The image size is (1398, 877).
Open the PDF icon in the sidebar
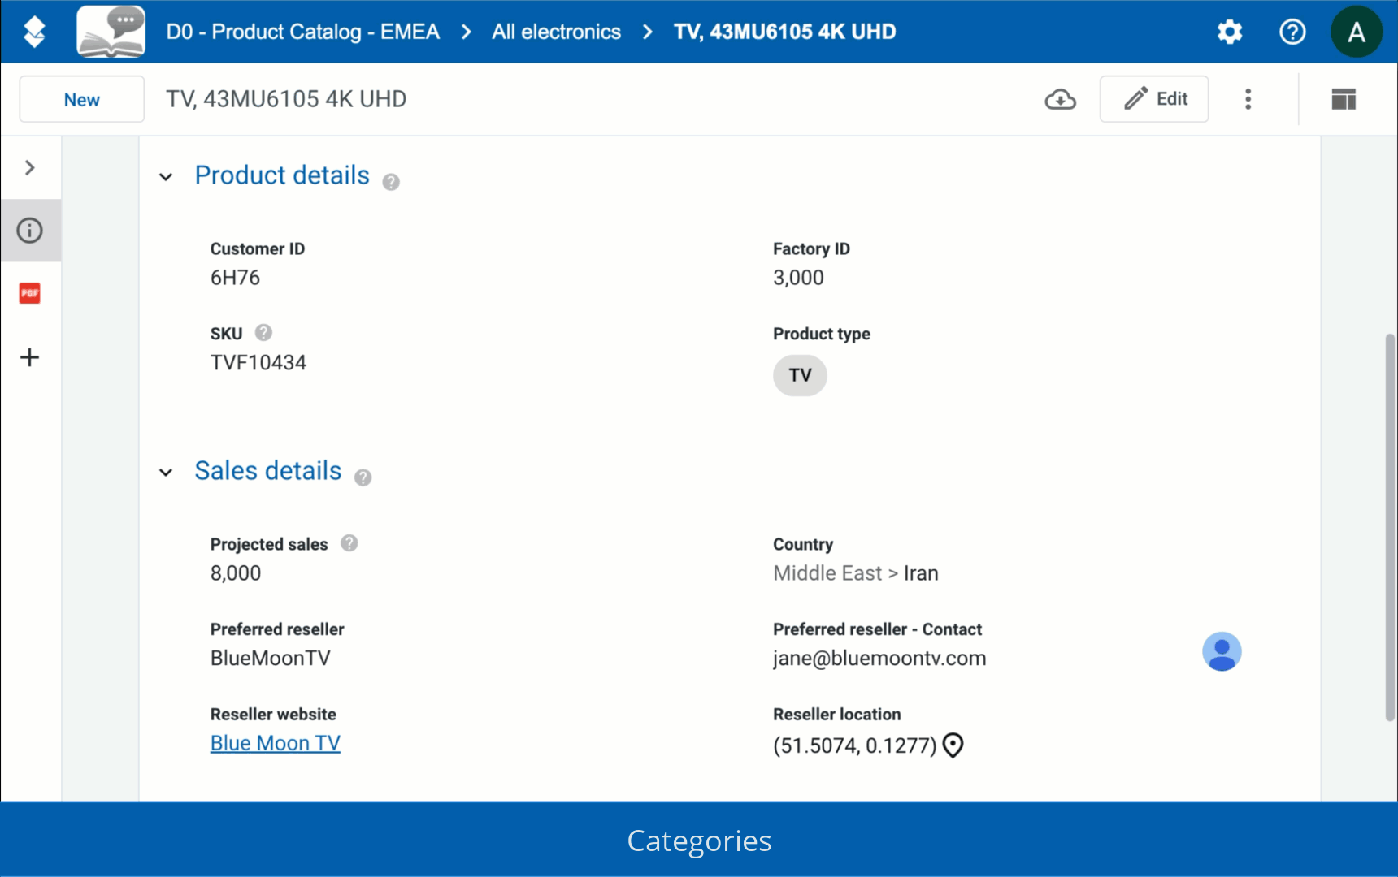[x=30, y=293]
